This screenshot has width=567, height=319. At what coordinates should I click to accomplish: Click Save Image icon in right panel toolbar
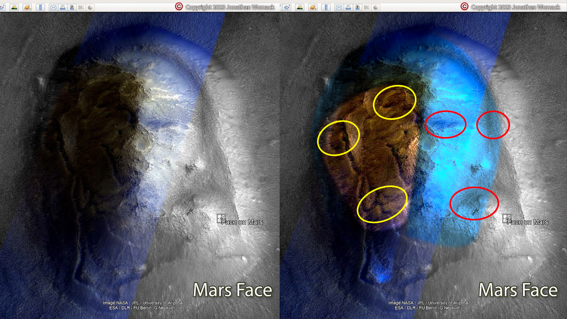pyautogui.click(x=357, y=7)
